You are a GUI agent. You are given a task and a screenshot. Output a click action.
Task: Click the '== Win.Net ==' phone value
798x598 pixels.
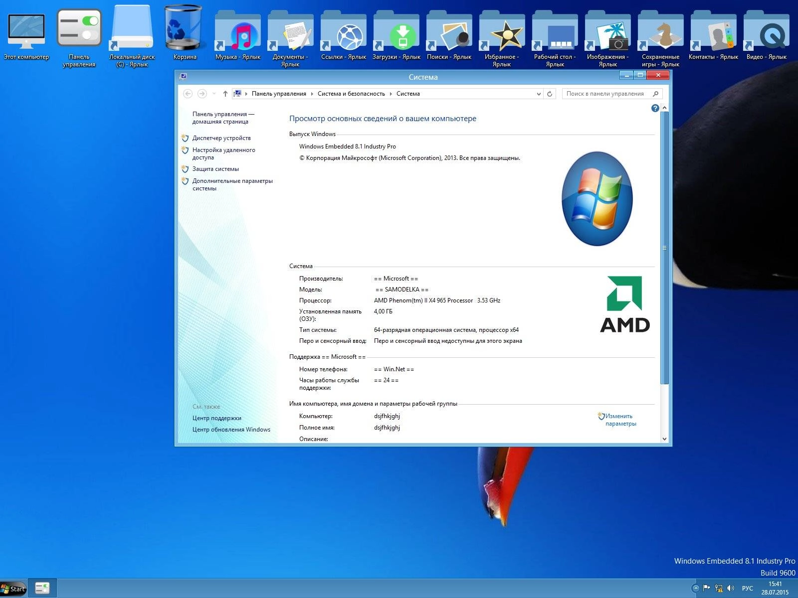pyautogui.click(x=394, y=369)
